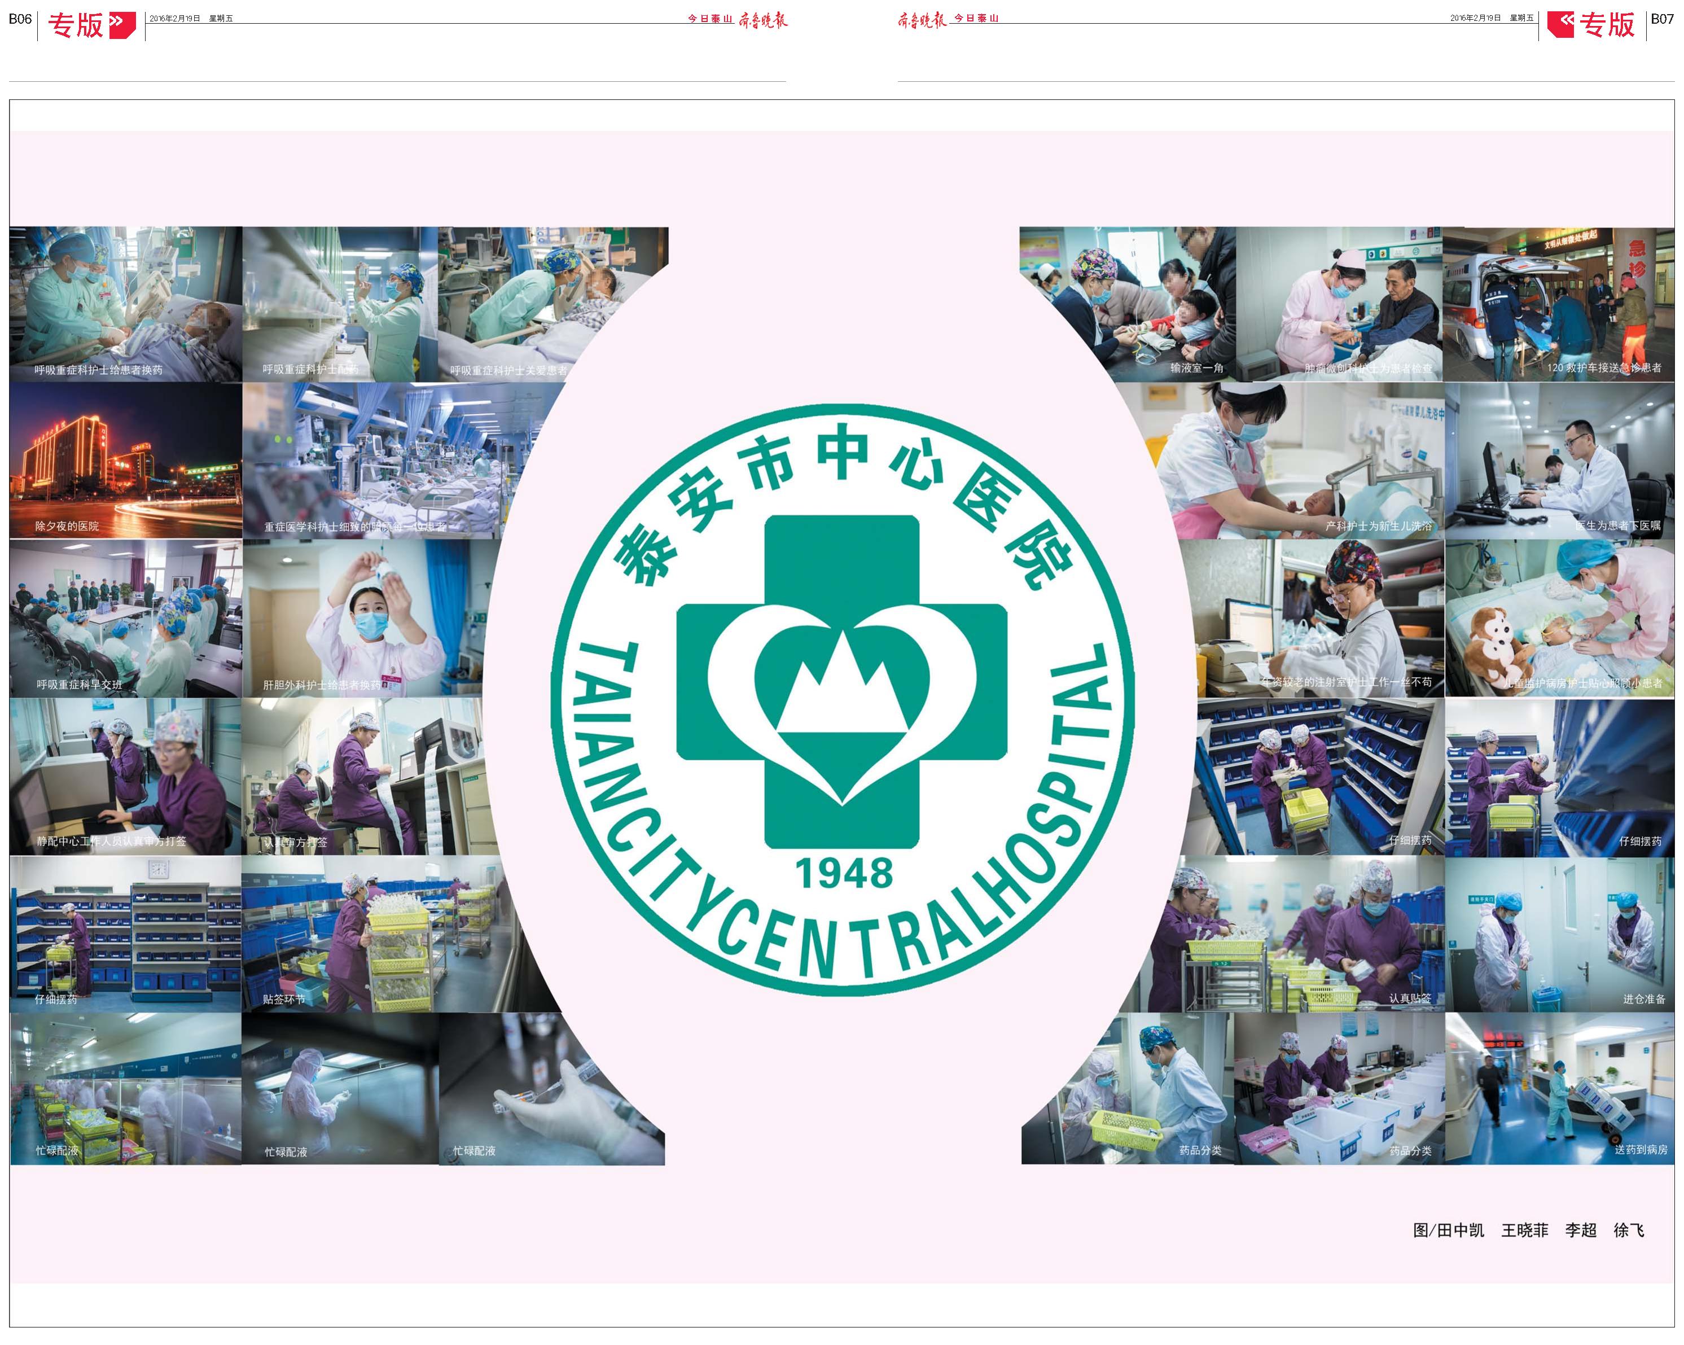Click the B06 page number label

[x=20, y=19]
